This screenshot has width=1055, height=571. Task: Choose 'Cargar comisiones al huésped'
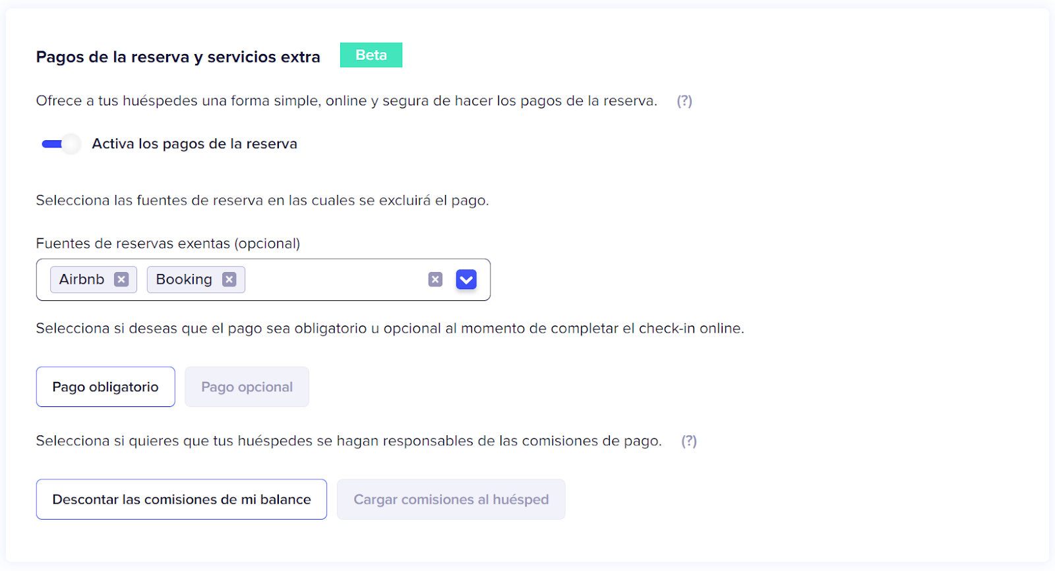[451, 500]
